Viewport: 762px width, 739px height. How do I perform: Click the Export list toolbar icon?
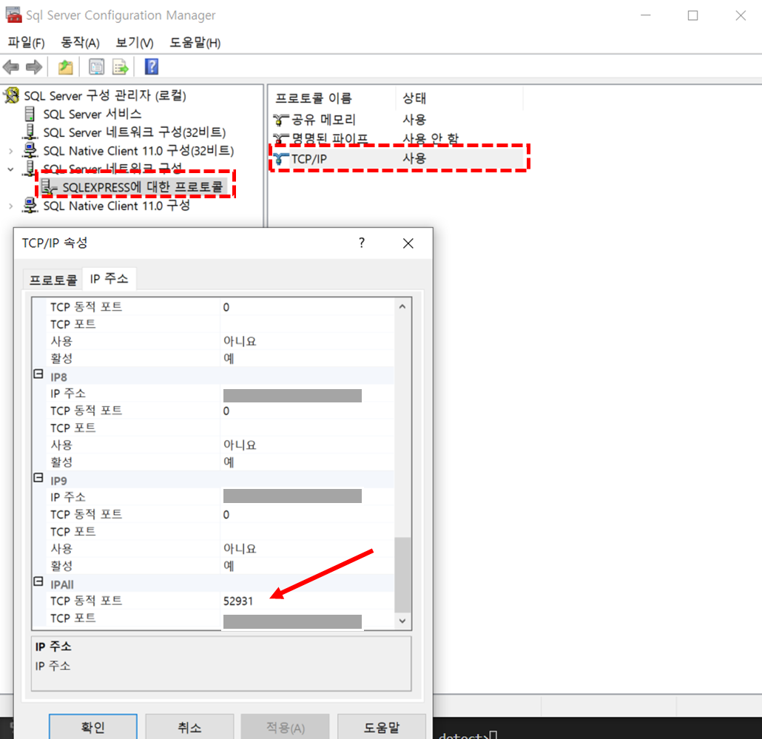(120, 67)
